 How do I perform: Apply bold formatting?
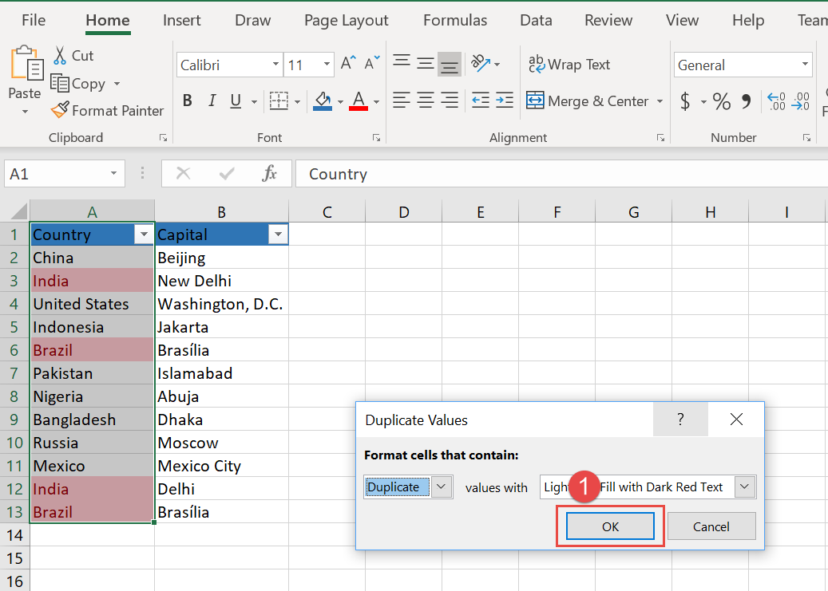pos(187,100)
